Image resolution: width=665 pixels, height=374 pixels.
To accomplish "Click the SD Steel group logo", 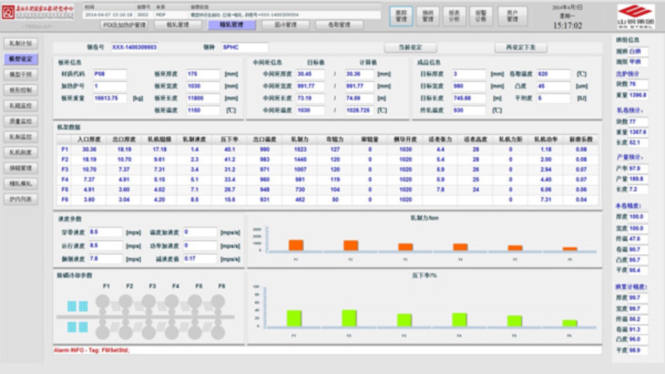I will pos(635,17).
